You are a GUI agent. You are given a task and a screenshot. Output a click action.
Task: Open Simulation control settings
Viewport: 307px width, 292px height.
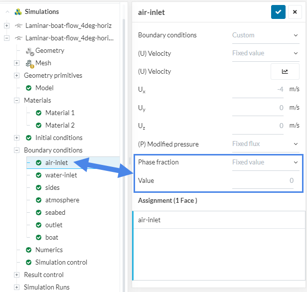coord(61,263)
